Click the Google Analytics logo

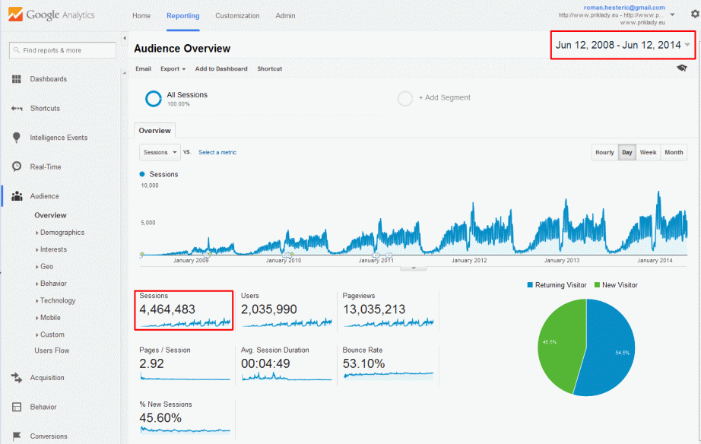[x=52, y=14]
